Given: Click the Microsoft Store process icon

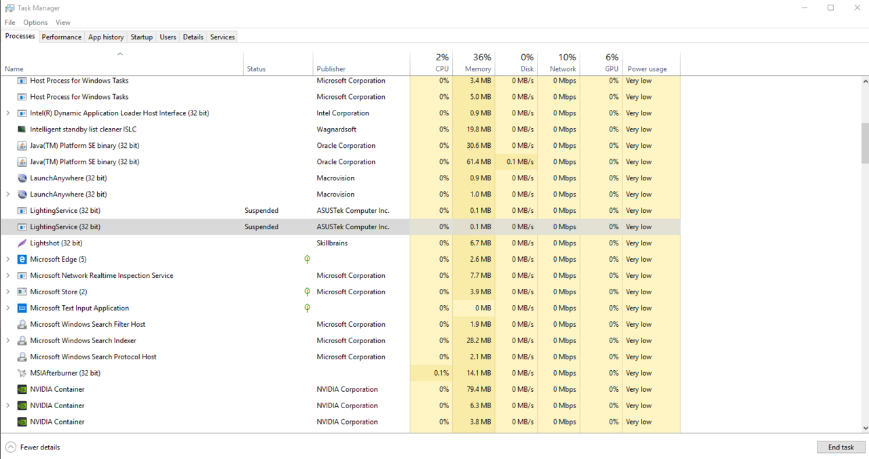Looking at the screenshot, I should [x=22, y=292].
